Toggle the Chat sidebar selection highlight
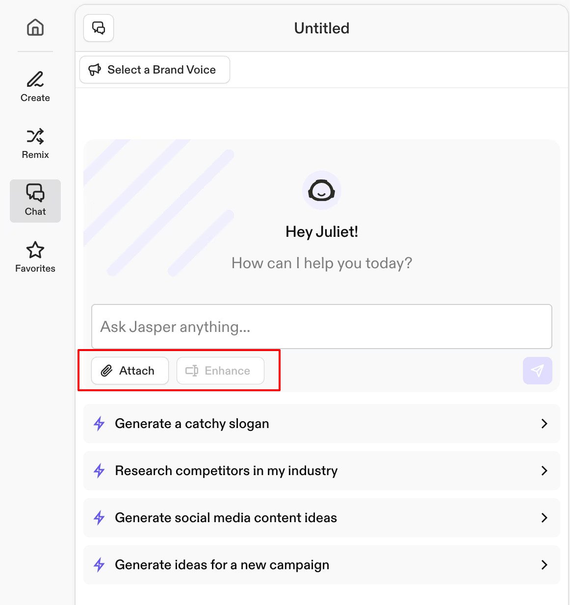The width and height of the screenshot is (570, 605). [x=35, y=201]
